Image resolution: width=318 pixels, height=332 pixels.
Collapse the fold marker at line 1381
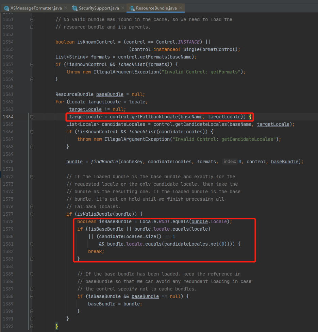32,244
